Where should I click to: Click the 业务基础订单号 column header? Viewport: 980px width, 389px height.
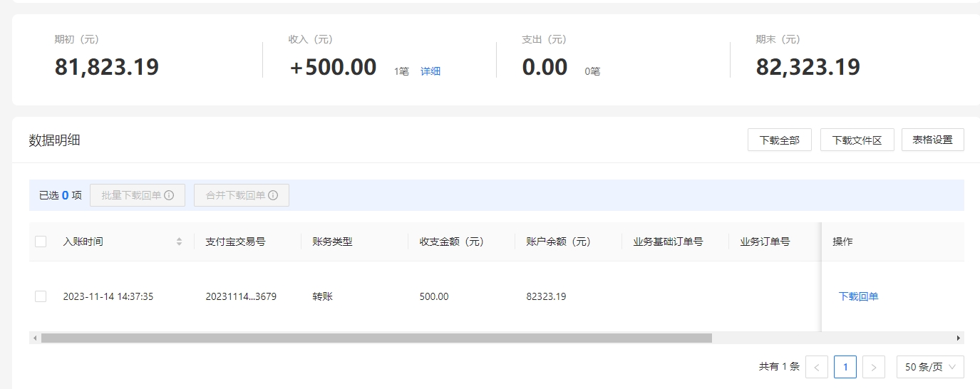tap(668, 242)
